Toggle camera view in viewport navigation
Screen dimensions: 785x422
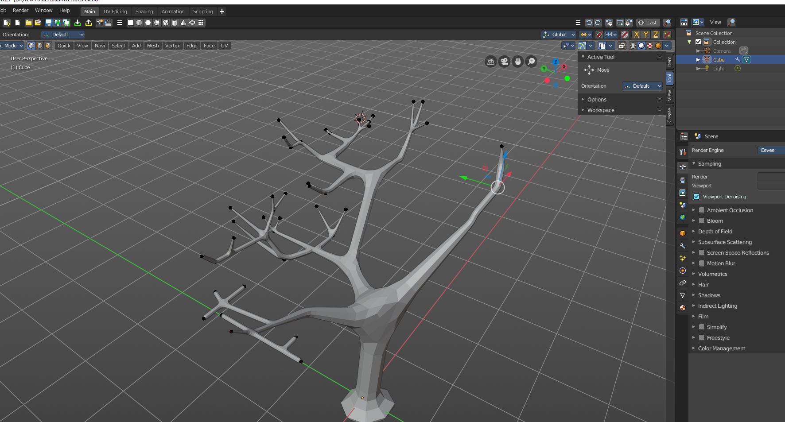coord(504,62)
